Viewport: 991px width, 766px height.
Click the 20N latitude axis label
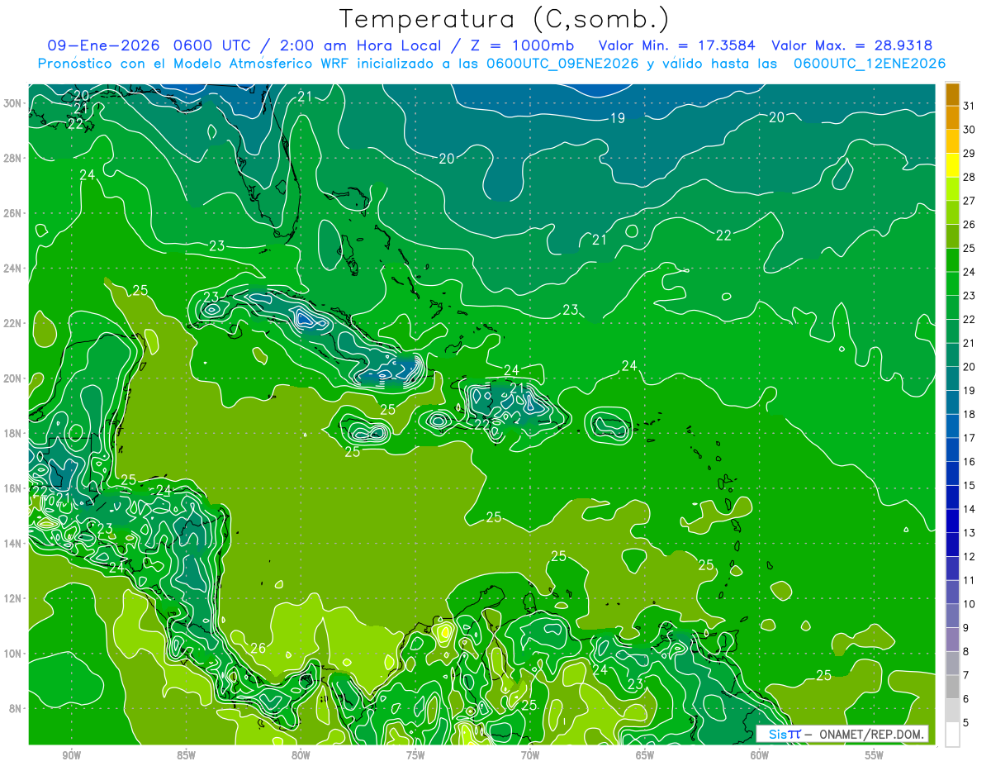(14, 378)
